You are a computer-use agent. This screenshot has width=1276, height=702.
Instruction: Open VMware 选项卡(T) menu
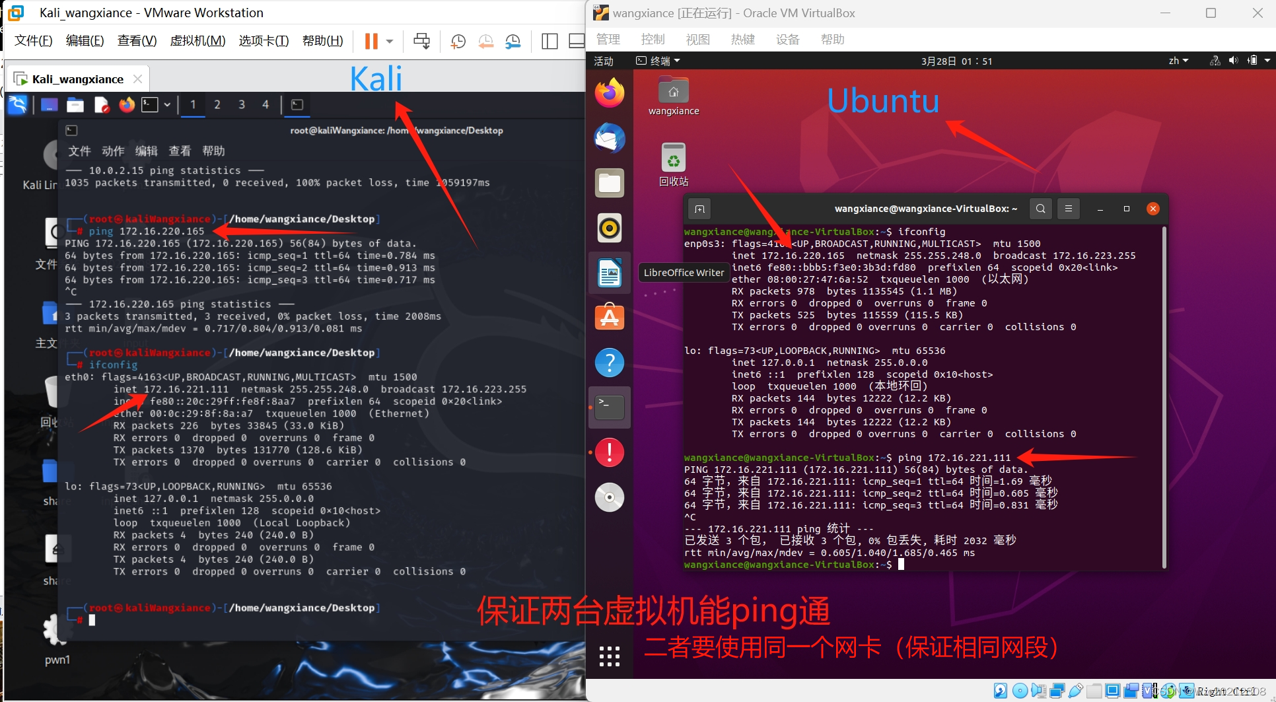(264, 41)
